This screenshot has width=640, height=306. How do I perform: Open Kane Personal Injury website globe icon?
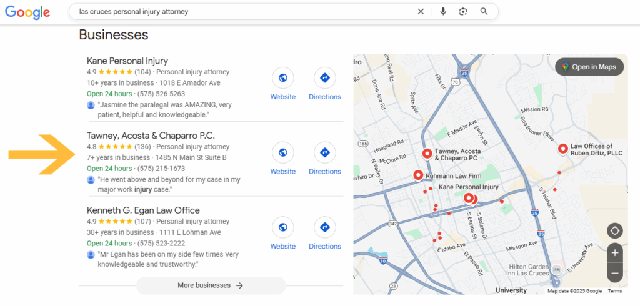coord(283,78)
